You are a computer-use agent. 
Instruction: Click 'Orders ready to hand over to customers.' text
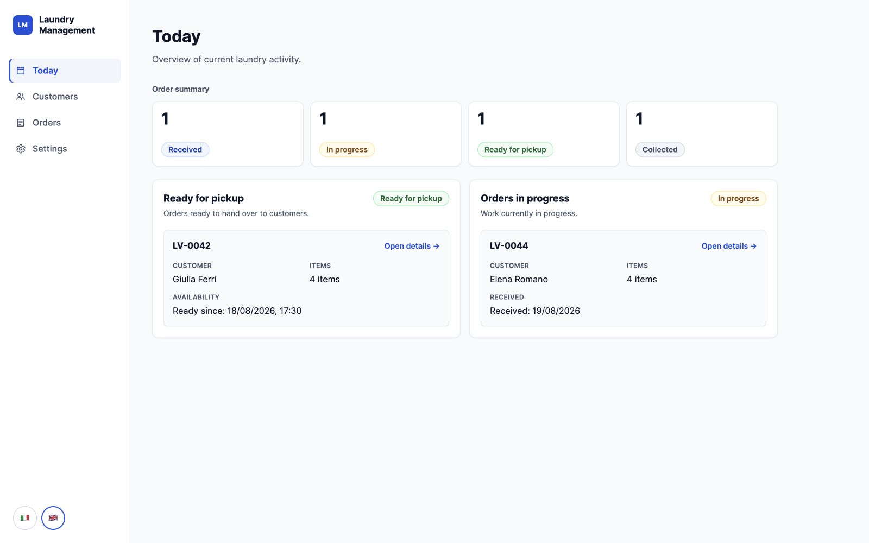pyautogui.click(x=236, y=213)
